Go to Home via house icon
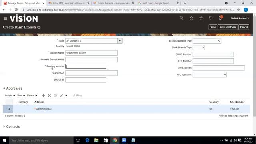 click(x=191, y=18)
